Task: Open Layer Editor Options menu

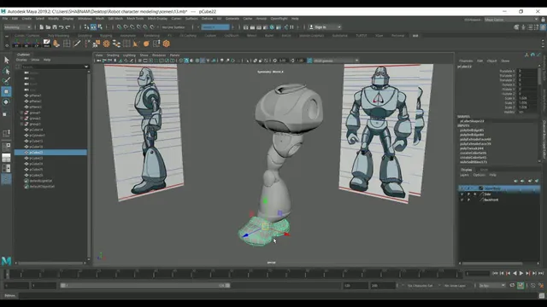Action: [x=479, y=175]
